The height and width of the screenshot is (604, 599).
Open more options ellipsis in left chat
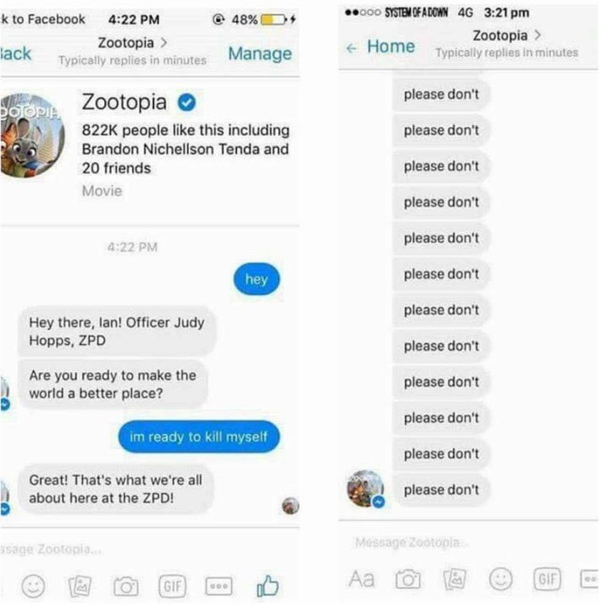pos(219,585)
